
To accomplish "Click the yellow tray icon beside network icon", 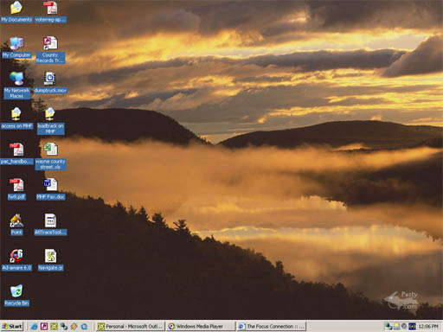I will (x=397, y=326).
